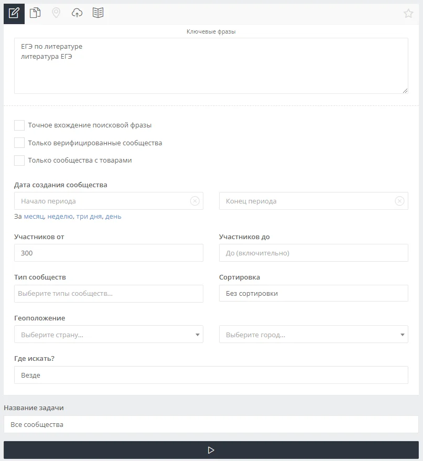Open the Где искать selector
Viewport: 423px width, 461px height.
point(211,375)
